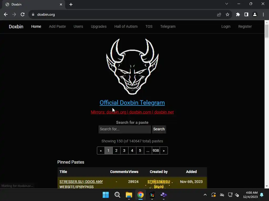Viewport: 269px width, 201px height.
Task: Click the Doxbin brand name in navbar
Action: tap(16, 26)
